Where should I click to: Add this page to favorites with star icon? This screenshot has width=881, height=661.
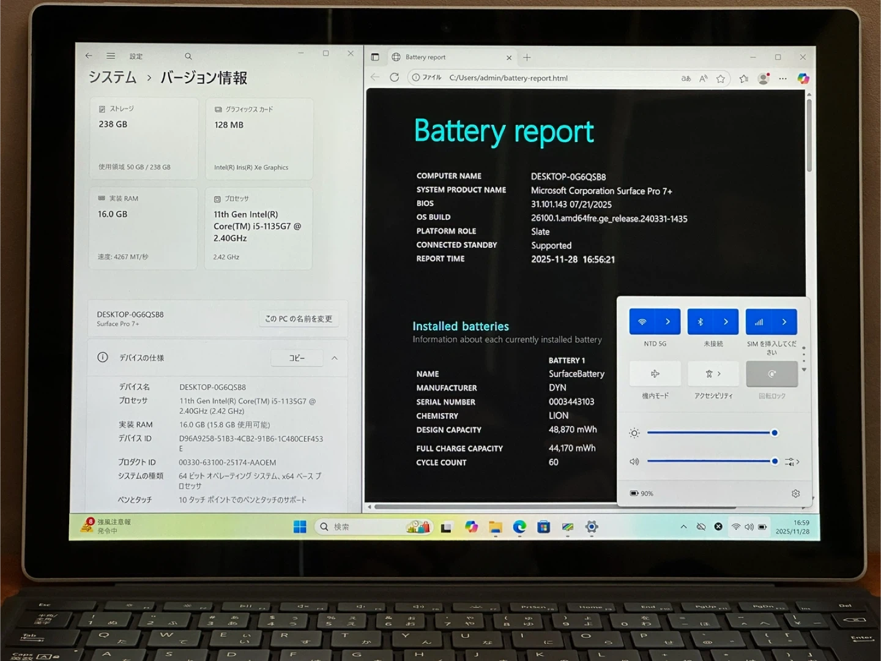pos(721,78)
